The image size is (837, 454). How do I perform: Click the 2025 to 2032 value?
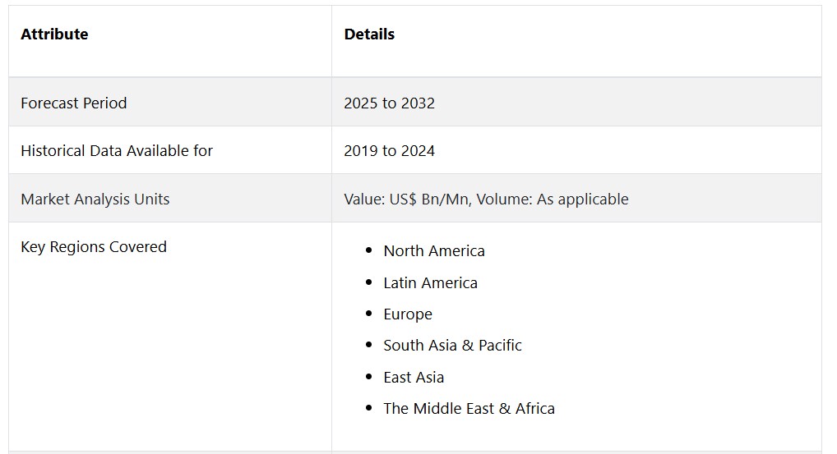click(389, 103)
